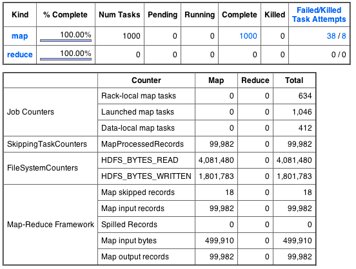Select the % Complete column header
Viewport: 356px width, 269px height.
tap(65, 15)
